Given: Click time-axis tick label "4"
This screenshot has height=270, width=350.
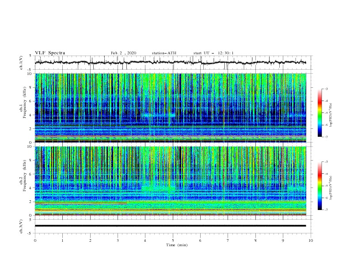Looking at the screenshot, I should (x=145, y=240).
